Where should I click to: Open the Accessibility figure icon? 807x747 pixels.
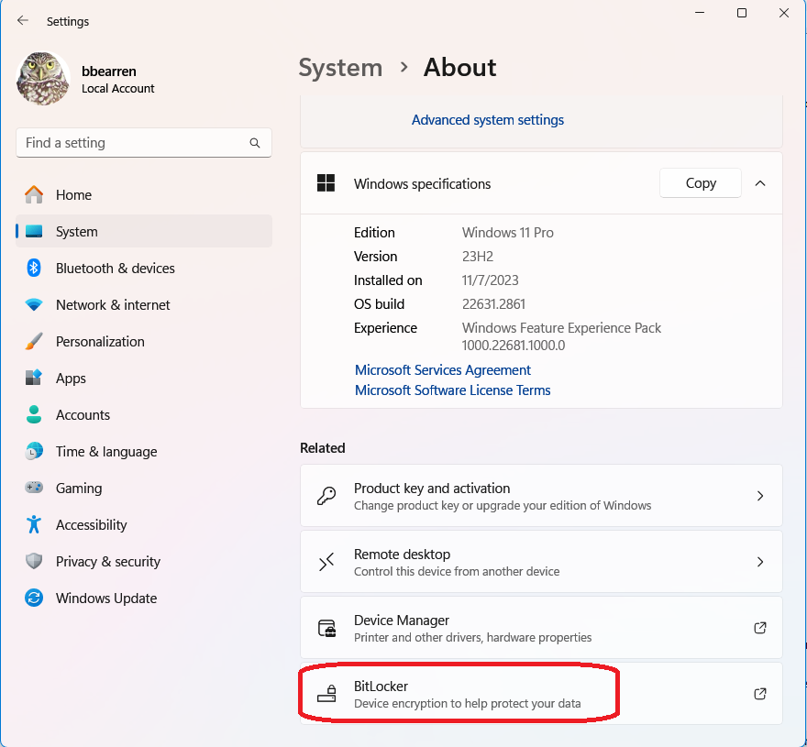click(34, 525)
